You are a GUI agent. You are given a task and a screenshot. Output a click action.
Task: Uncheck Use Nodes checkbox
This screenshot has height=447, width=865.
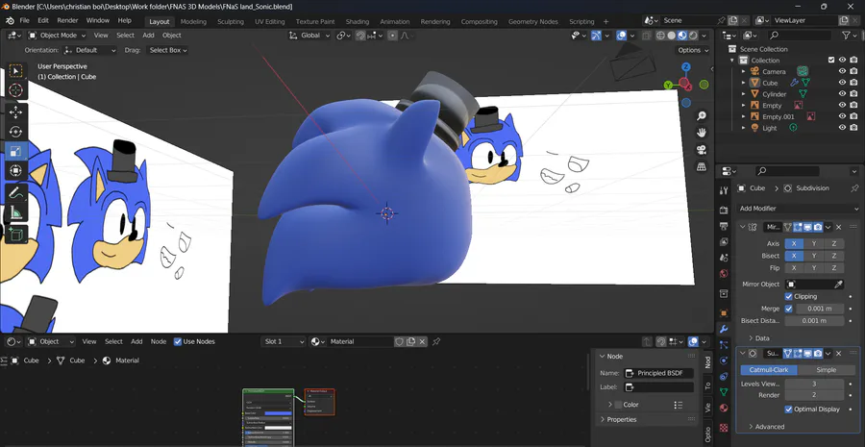[178, 341]
